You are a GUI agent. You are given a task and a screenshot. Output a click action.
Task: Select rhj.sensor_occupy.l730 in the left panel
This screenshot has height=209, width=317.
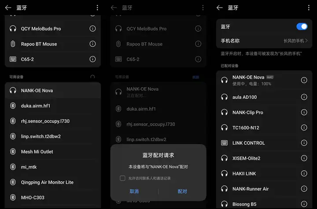coord(53,121)
